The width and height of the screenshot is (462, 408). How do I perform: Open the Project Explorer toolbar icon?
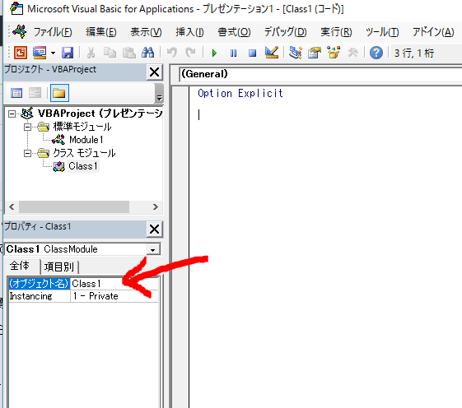pos(295,53)
